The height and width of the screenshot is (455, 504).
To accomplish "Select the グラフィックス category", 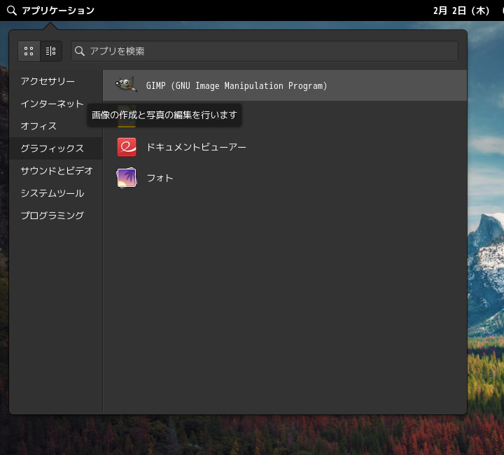I will tap(55, 148).
